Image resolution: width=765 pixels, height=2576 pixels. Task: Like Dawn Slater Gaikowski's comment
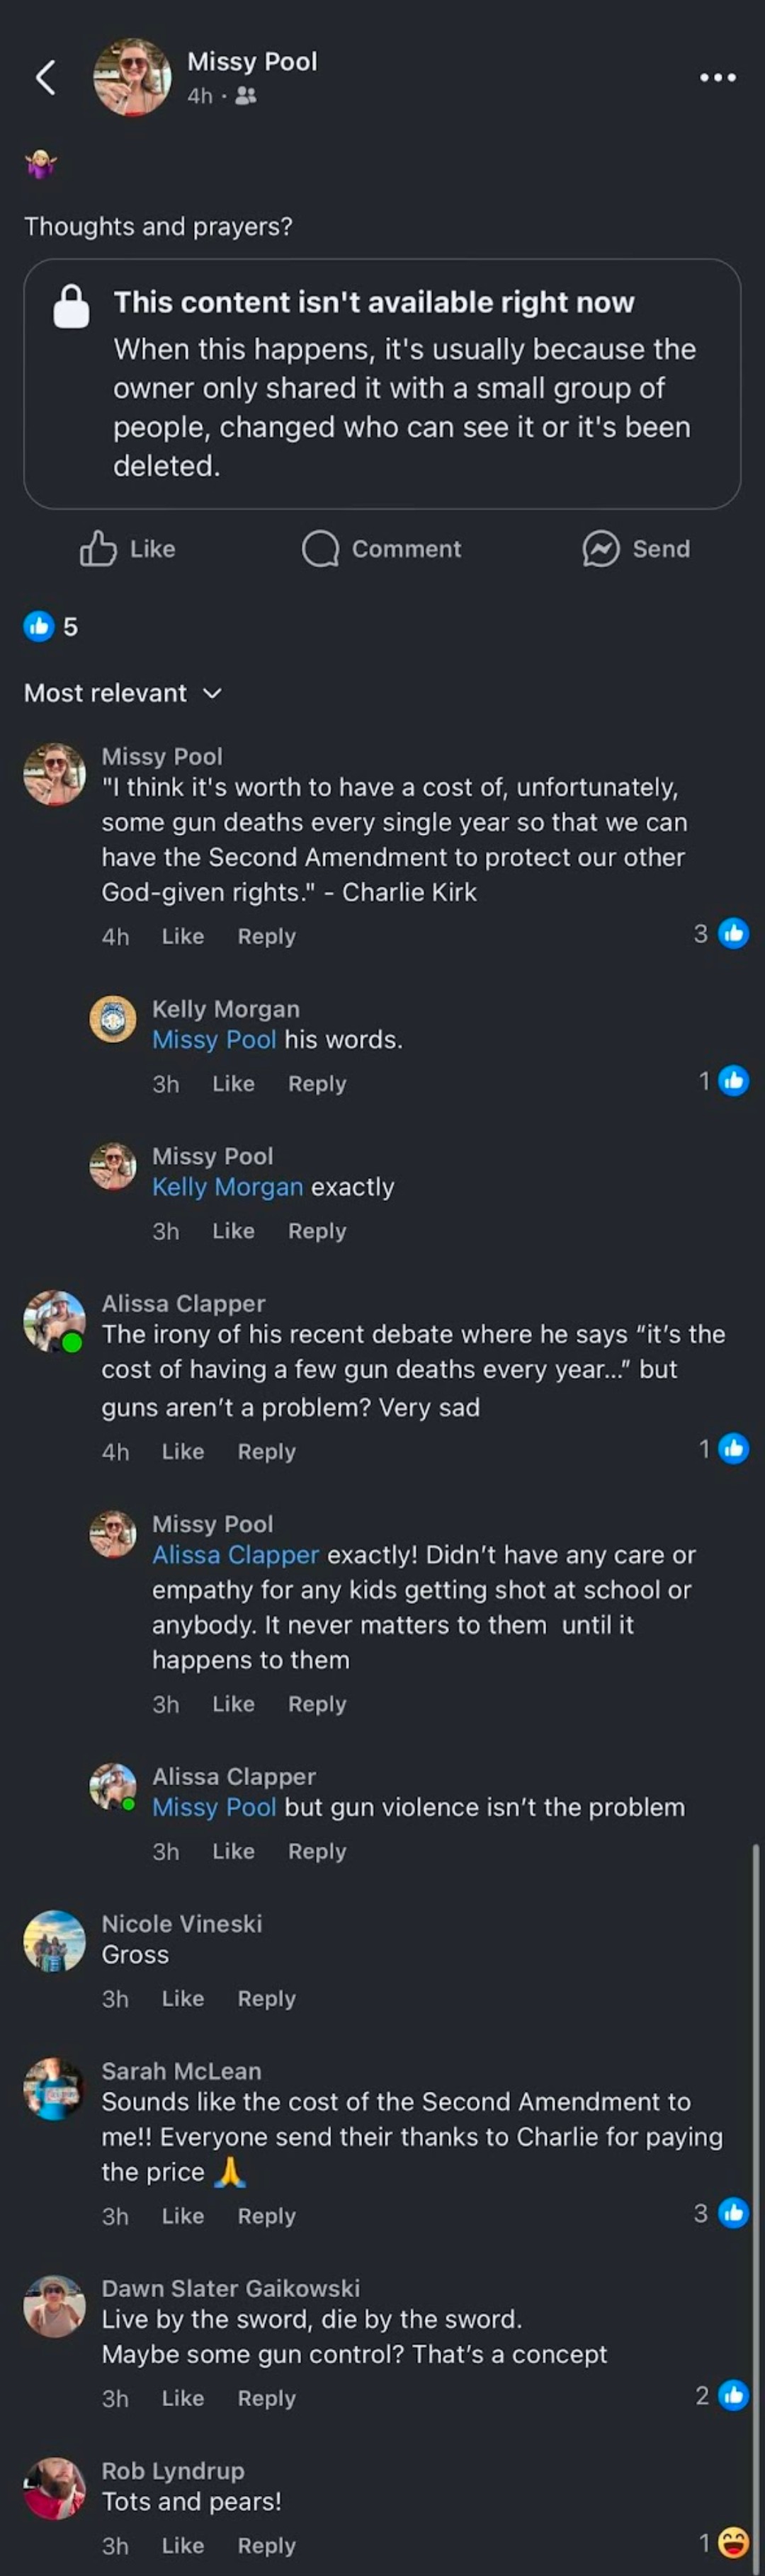182,2398
